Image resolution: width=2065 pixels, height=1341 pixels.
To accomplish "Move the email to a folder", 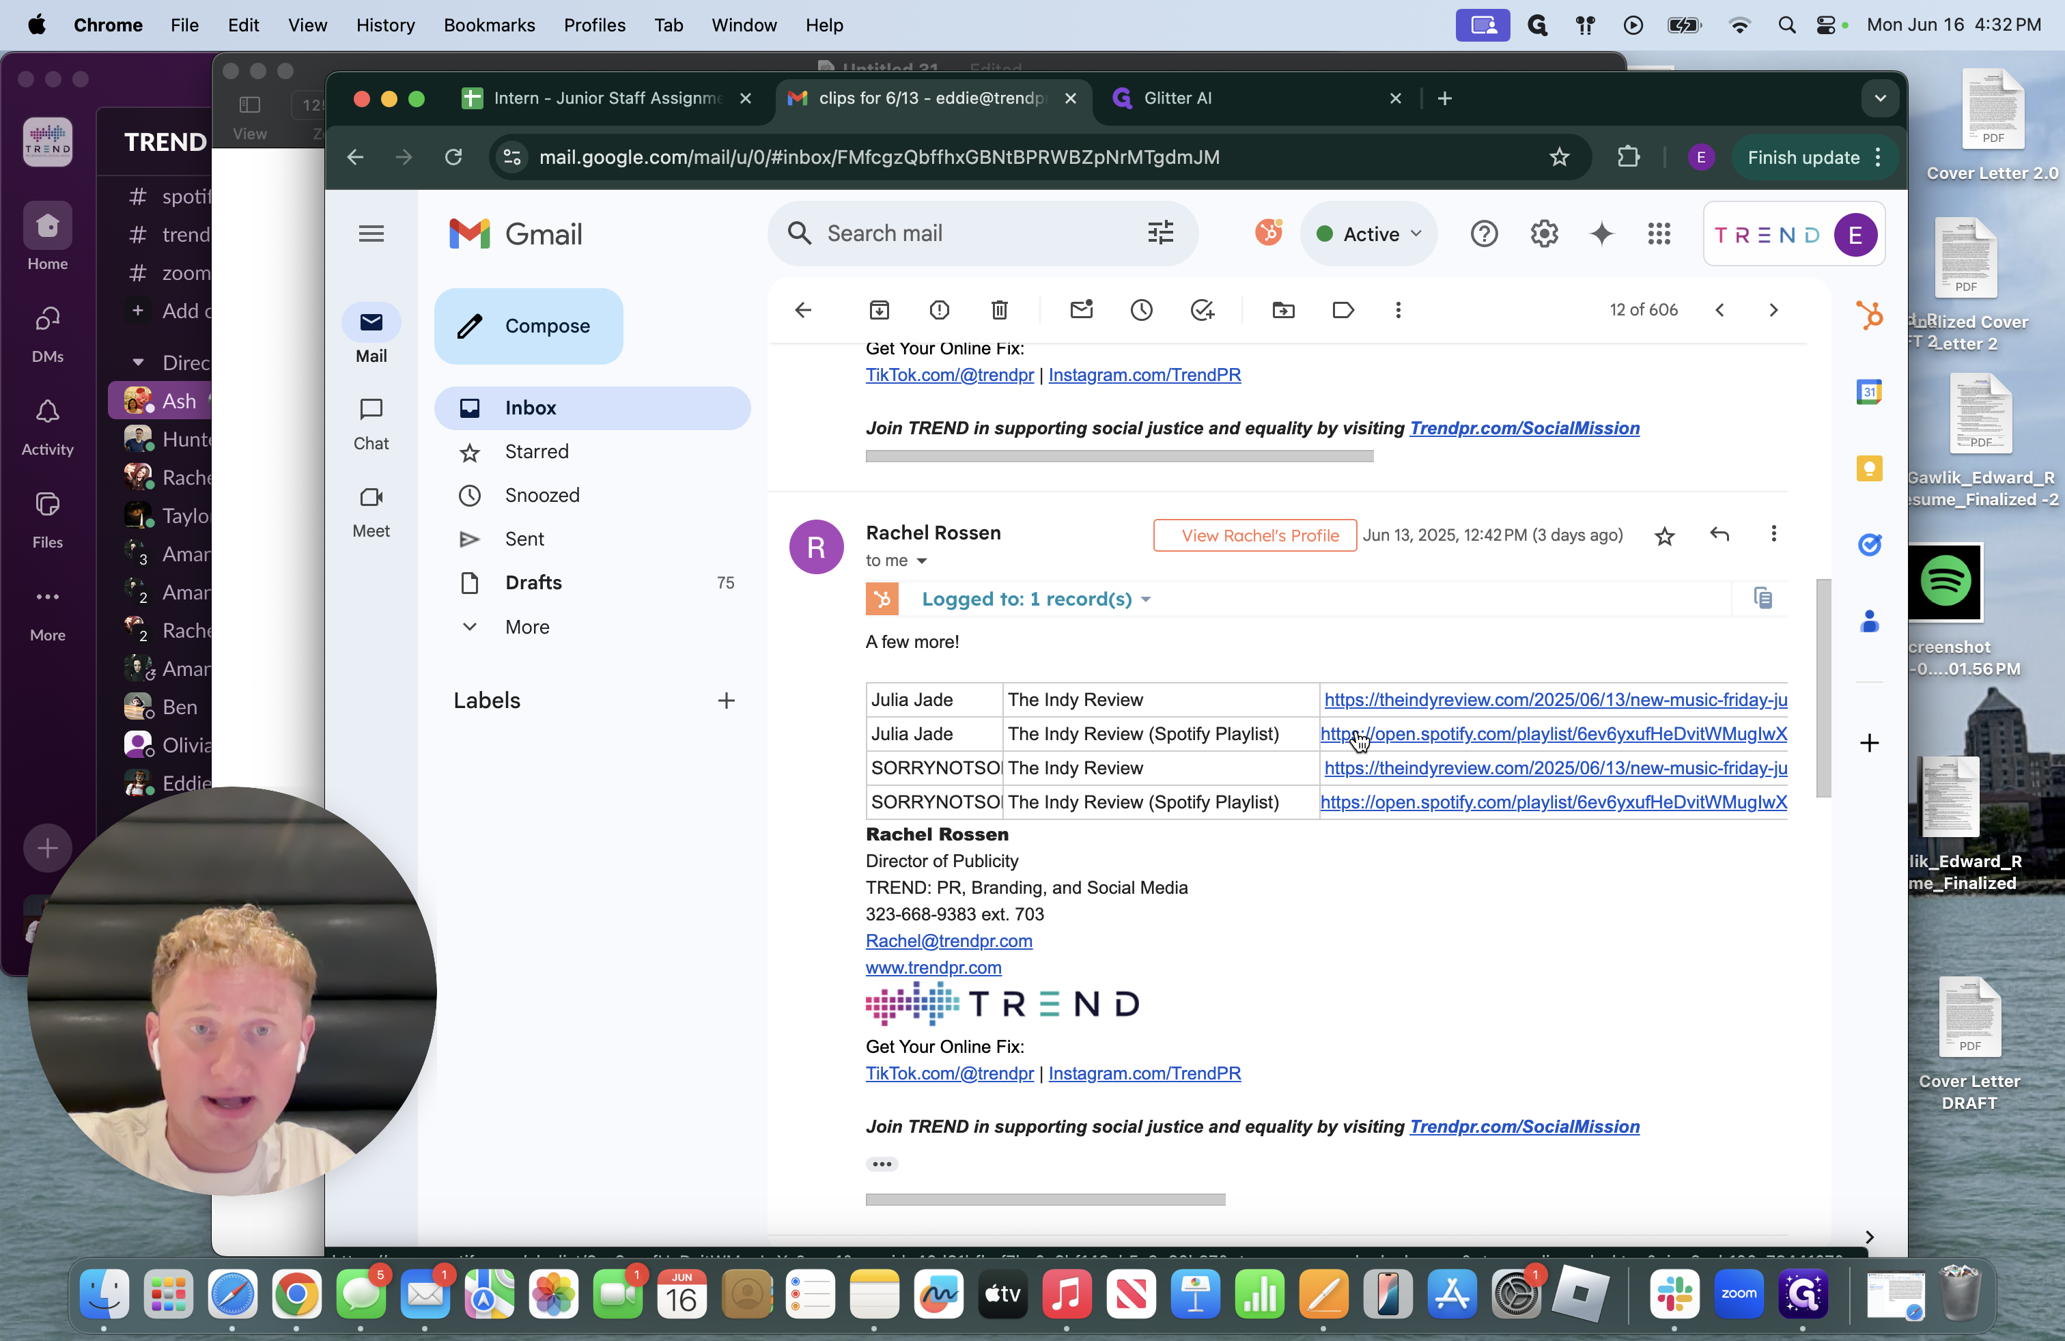I will [1283, 310].
